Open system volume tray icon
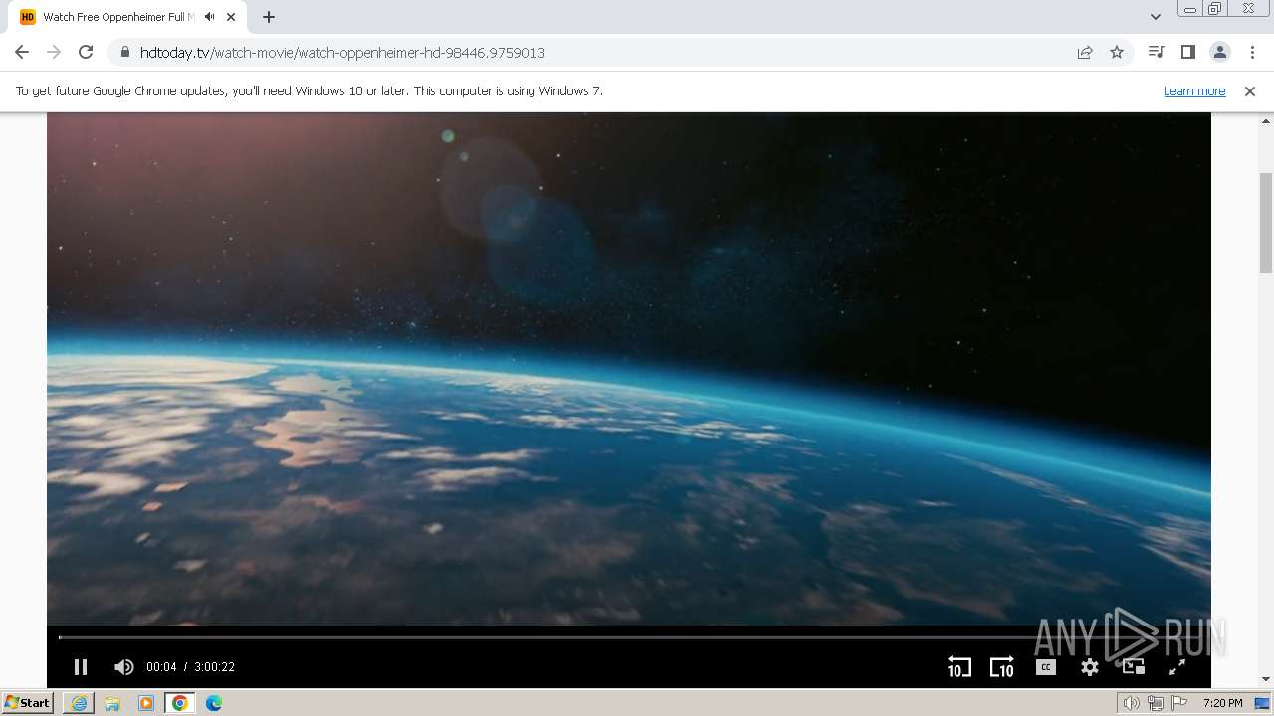Screen dimensions: 1274x716 click(1132, 703)
